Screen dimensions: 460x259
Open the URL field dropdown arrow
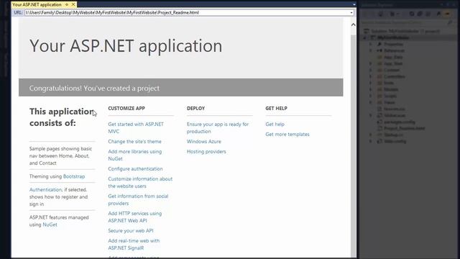click(x=351, y=13)
